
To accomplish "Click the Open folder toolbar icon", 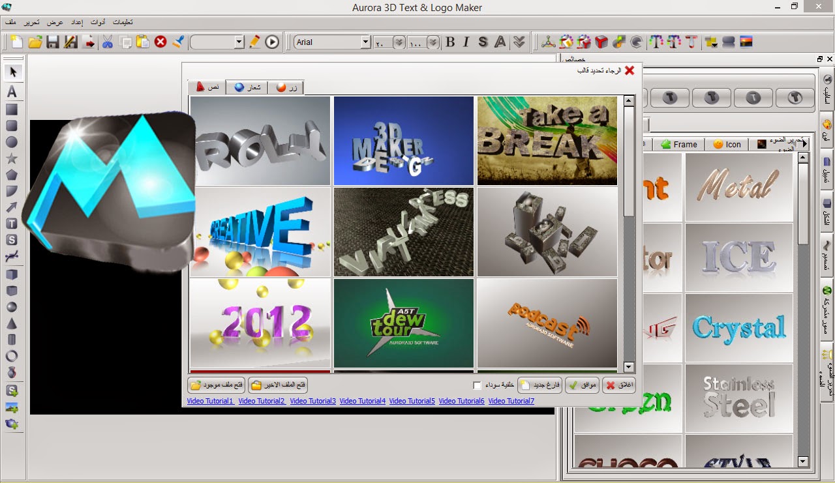I will (x=35, y=42).
